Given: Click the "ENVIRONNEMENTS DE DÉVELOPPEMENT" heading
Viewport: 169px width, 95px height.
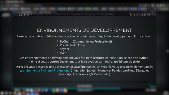Looking at the screenshot, I should click(x=84, y=30).
